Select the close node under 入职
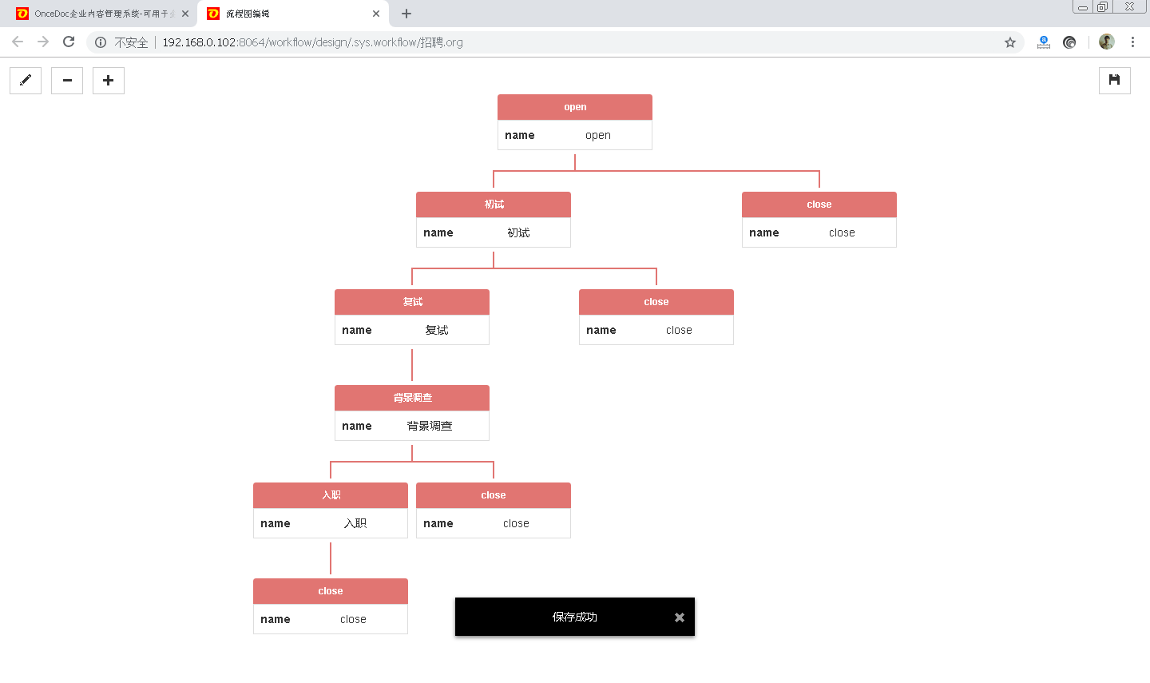 (x=331, y=591)
